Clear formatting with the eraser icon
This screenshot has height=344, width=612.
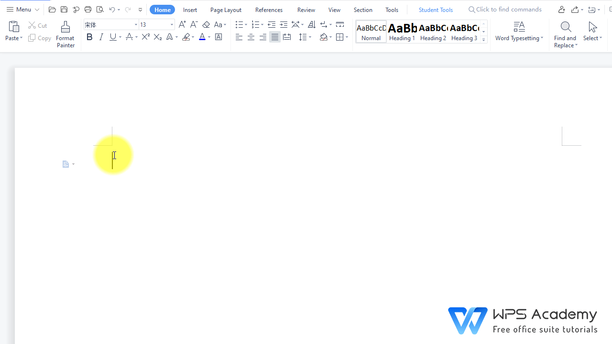[206, 24]
